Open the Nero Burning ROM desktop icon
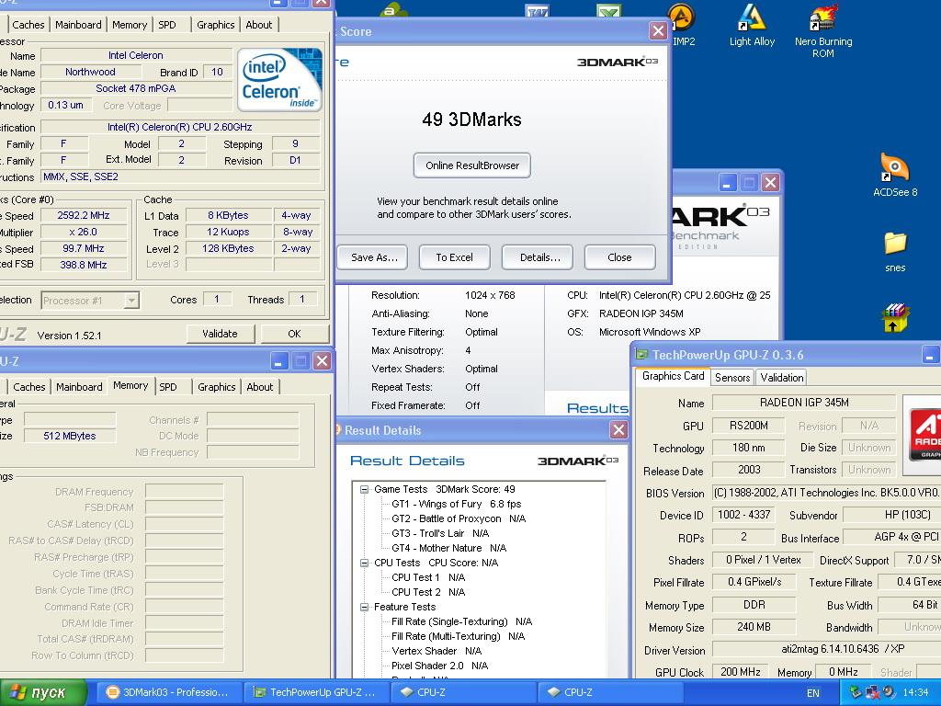941x706 pixels. coord(822,30)
